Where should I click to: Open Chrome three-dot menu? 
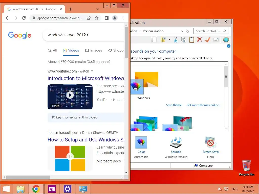click(123, 18)
